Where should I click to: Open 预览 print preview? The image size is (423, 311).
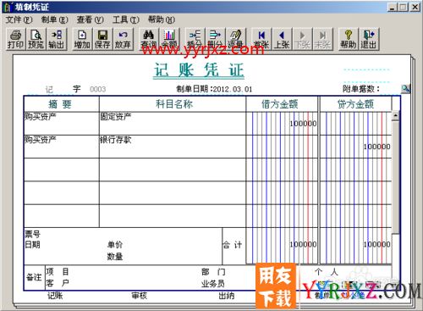click(36, 39)
